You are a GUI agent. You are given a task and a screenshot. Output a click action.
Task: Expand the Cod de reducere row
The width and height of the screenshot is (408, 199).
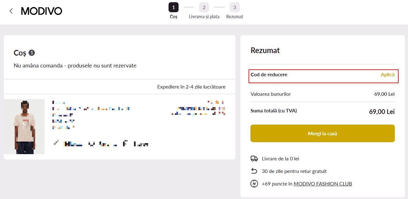click(x=323, y=77)
